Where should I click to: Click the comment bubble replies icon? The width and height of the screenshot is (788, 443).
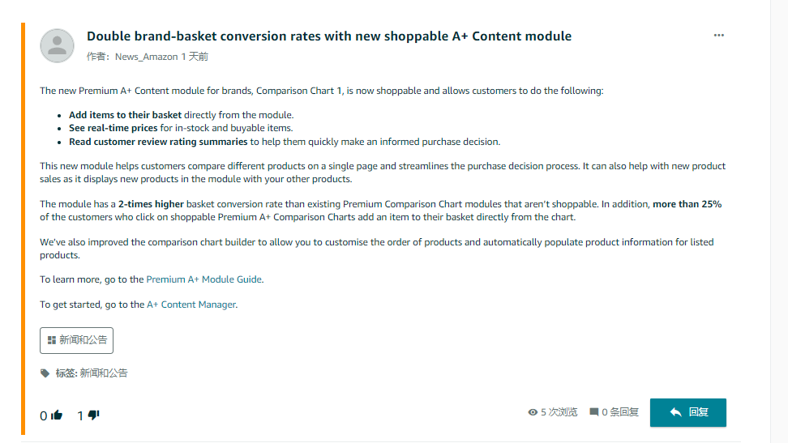tap(594, 412)
